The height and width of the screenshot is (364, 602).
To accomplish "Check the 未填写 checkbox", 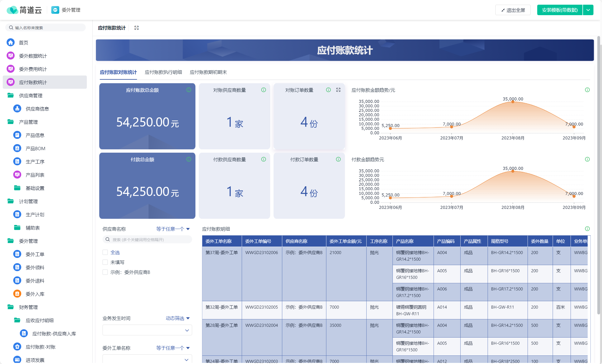I will click(105, 262).
